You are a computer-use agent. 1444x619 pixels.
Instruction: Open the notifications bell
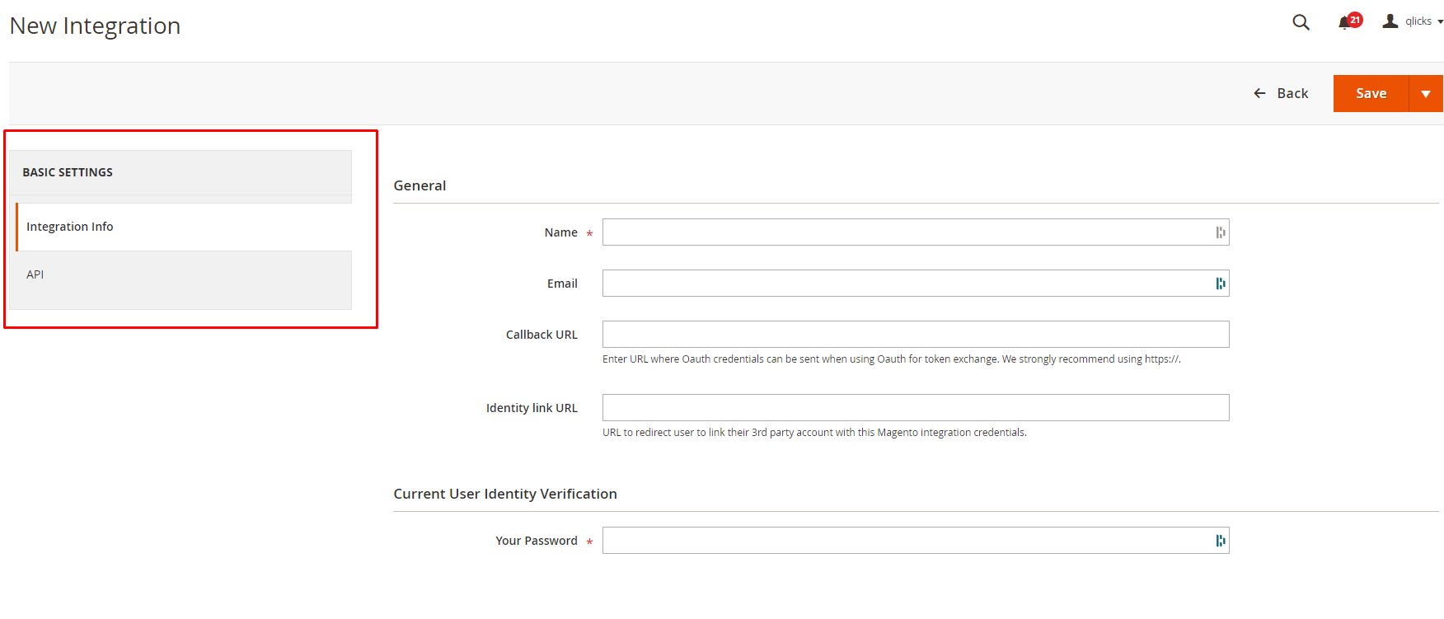[x=1346, y=22]
